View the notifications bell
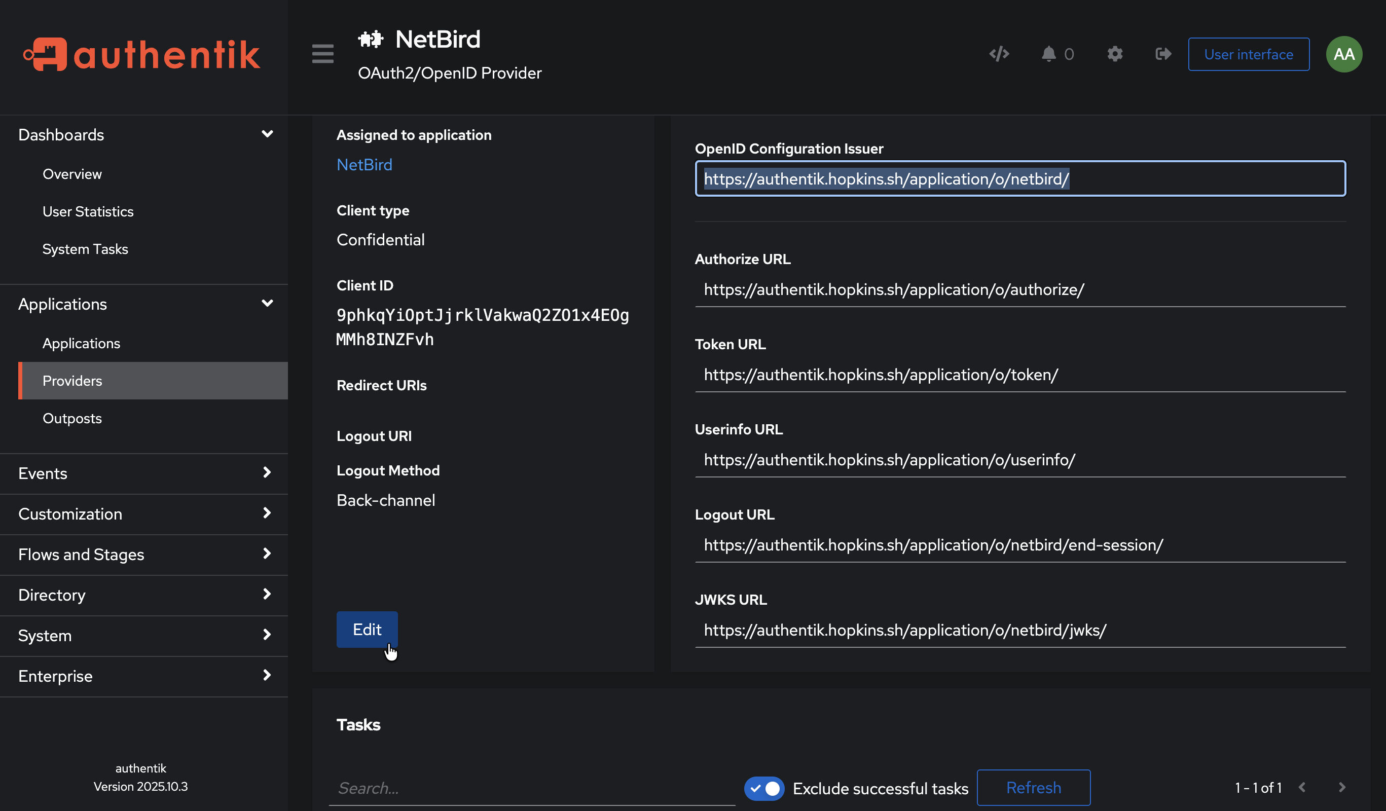 coord(1048,54)
